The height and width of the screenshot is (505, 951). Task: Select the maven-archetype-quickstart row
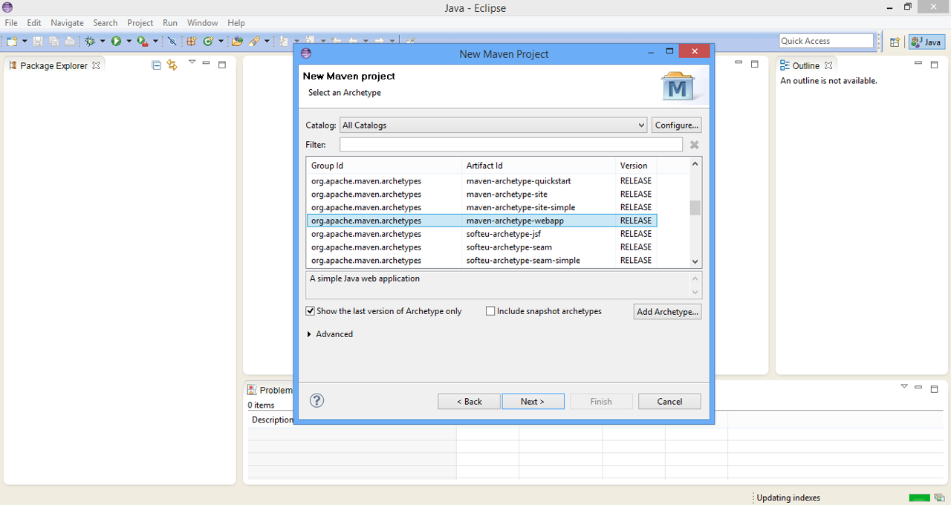click(x=481, y=180)
